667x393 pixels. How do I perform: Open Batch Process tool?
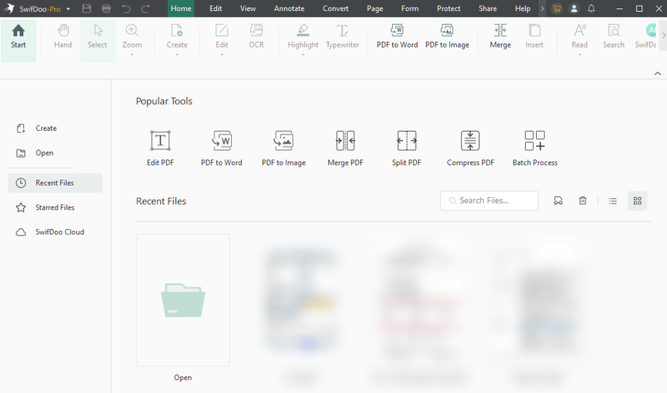[x=535, y=148]
